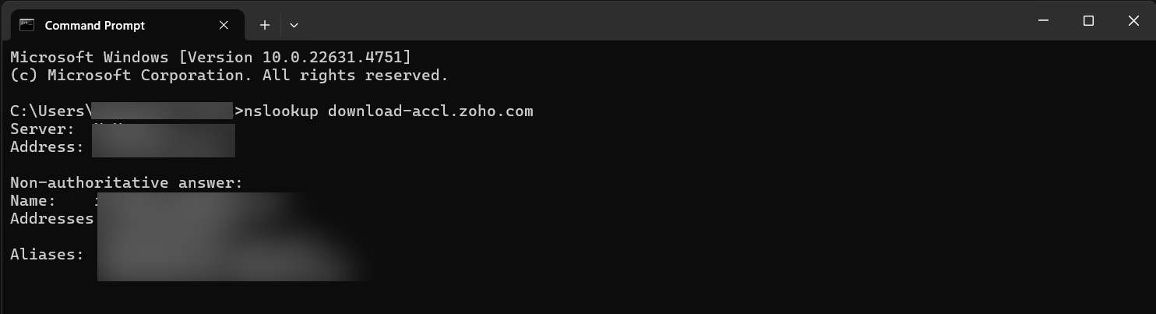Click the Microsoft Windows version line
Screen dimensions: 1156x314
pyautogui.click(x=210, y=58)
